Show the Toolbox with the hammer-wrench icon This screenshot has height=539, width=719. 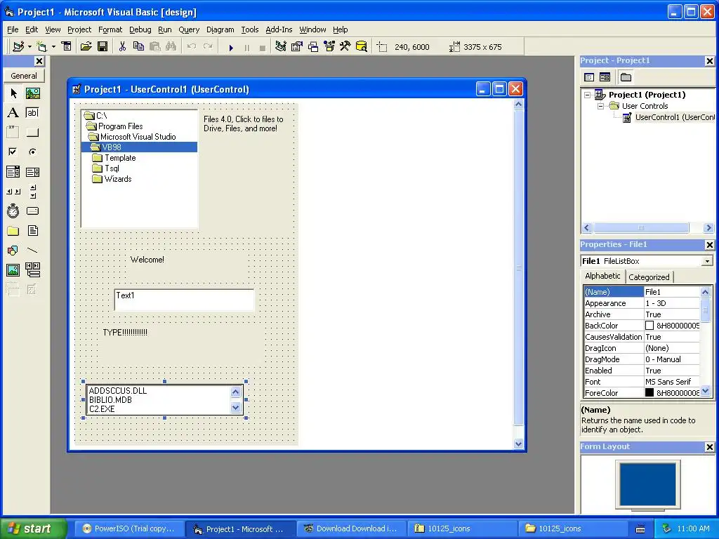pyautogui.click(x=345, y=46)
